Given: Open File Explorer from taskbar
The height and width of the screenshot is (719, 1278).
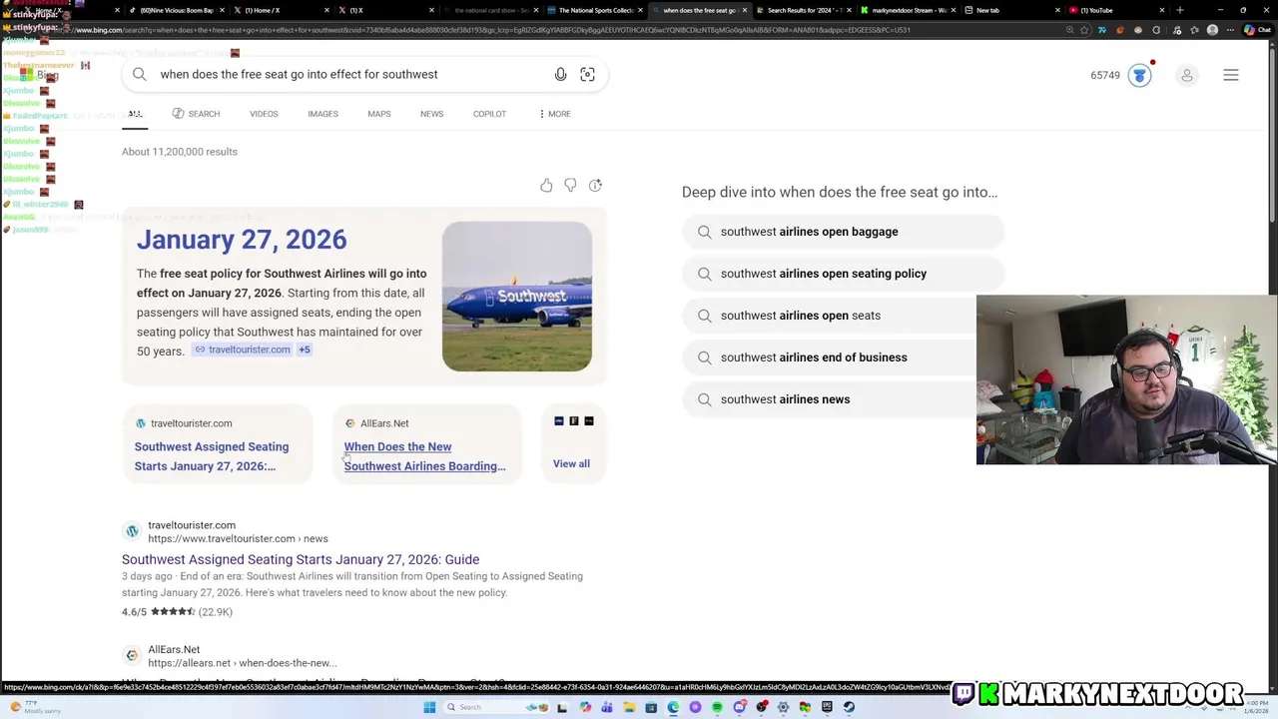Looking at the screenshot, I should coord(629,707).
